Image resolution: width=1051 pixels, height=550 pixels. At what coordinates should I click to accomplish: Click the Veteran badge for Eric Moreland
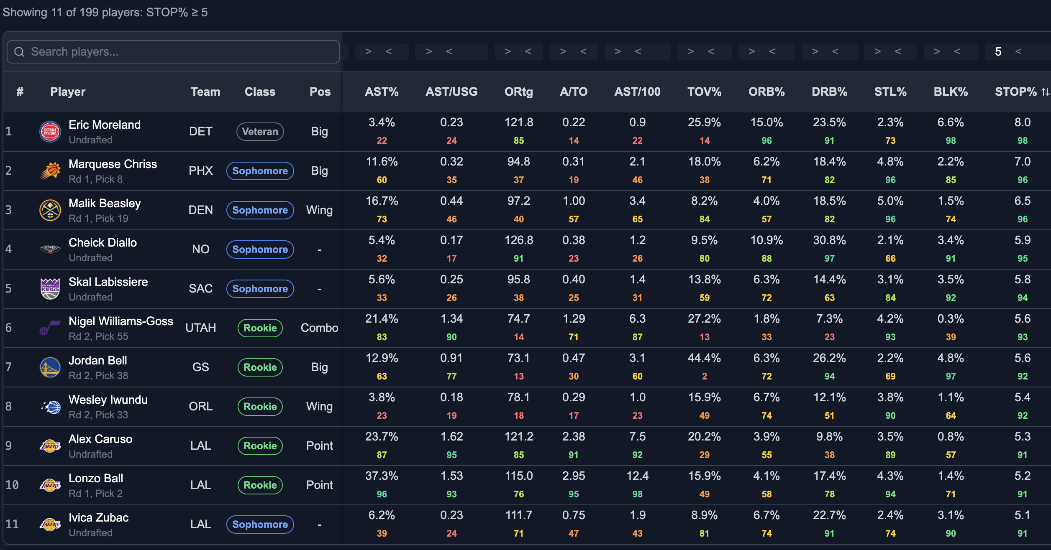coord(260,132)
